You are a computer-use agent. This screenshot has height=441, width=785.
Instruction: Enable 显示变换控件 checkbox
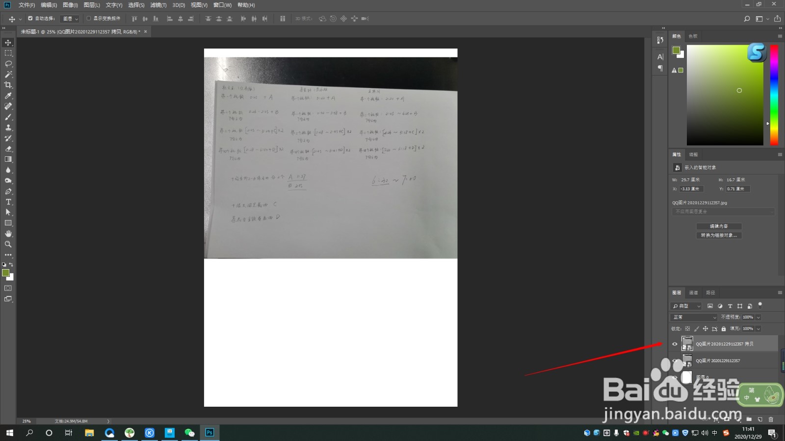[89, 18]
